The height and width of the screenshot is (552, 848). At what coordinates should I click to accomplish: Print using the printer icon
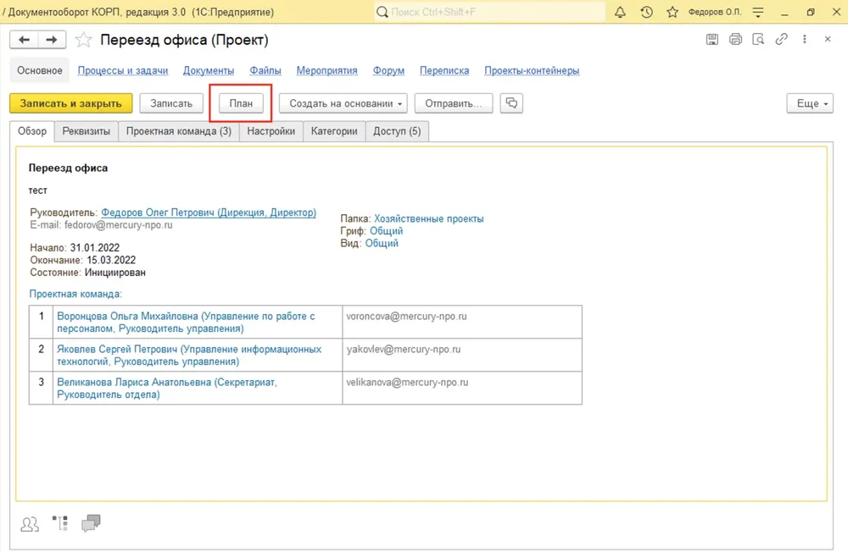[735, 39]
